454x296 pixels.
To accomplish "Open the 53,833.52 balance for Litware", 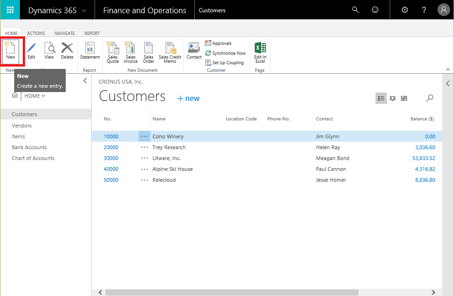I will coord(424,158).
